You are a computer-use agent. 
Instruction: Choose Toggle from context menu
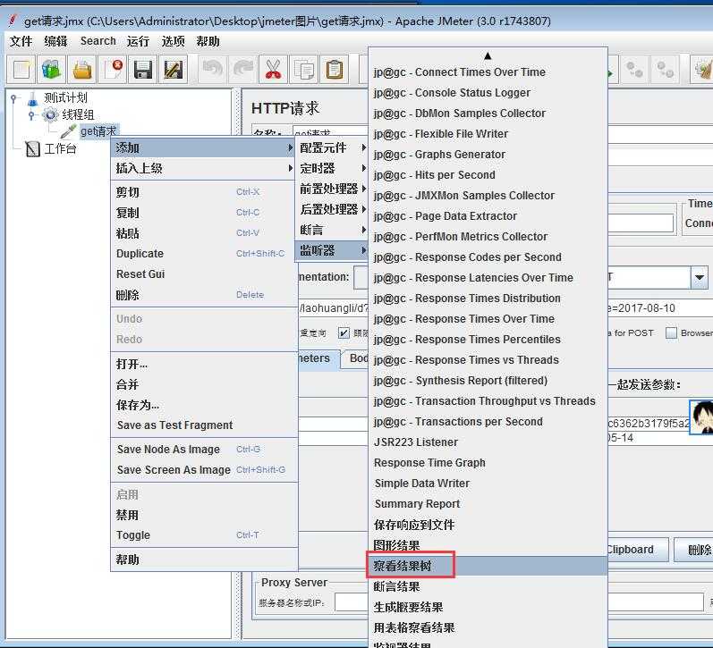pyautogui.click(x=204, y=535)
